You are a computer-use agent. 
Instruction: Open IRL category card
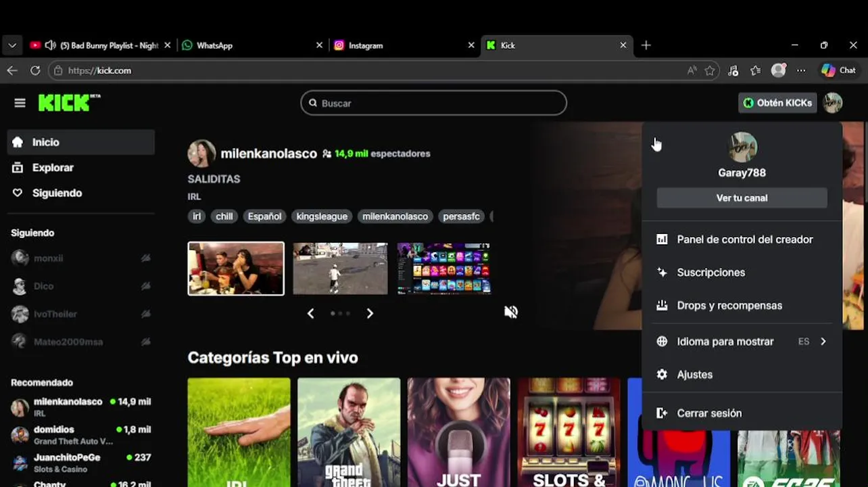click(x=239, y=432)
